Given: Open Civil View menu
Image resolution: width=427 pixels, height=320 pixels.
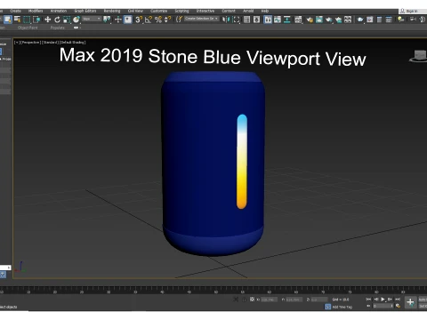Looking at the screenshot, I should pos(135,11).
